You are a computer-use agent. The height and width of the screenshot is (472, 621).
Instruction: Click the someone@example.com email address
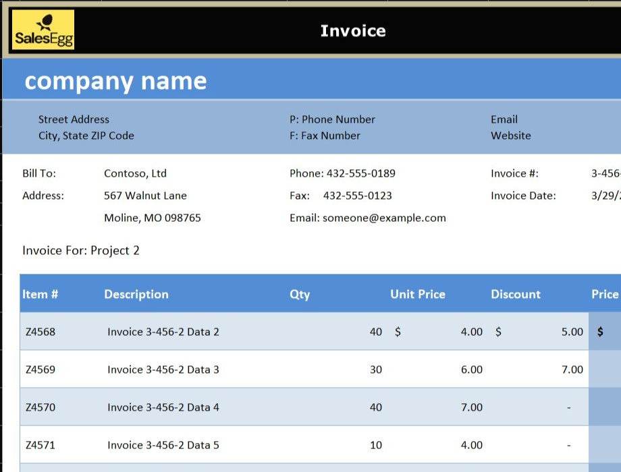tap(384, 218)
